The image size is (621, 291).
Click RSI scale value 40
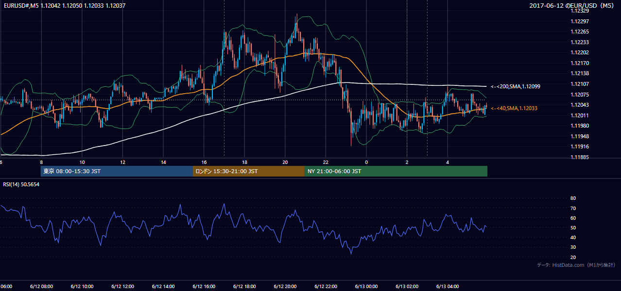pyautogui.click(x=573, y=237)
